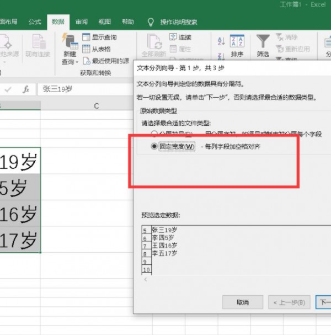The width and height of the screenshot is (331, 335).
Task: Switch to the 数据 ribbon tab
Action: 58,22
